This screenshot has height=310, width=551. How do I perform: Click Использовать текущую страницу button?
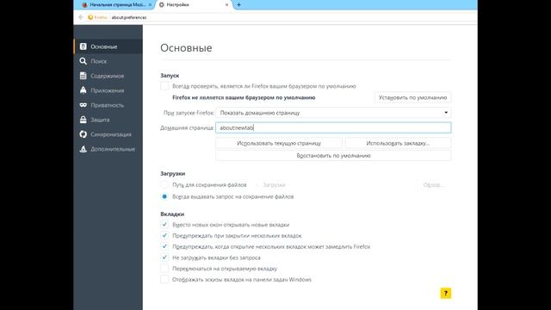click(279, 144)
